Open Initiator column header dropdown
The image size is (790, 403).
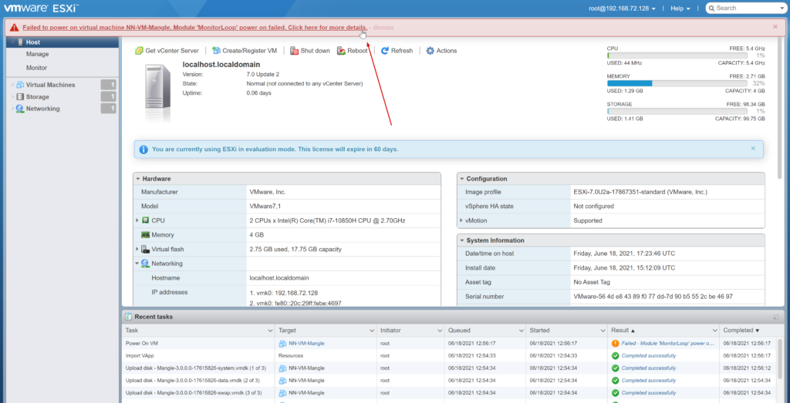click(440, 331)
